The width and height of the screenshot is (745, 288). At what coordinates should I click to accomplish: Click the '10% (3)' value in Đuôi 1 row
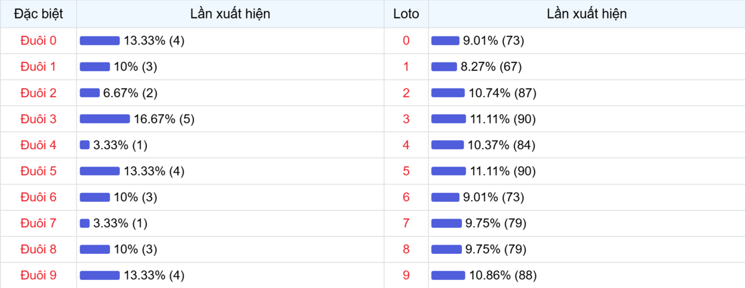(135, 67)
